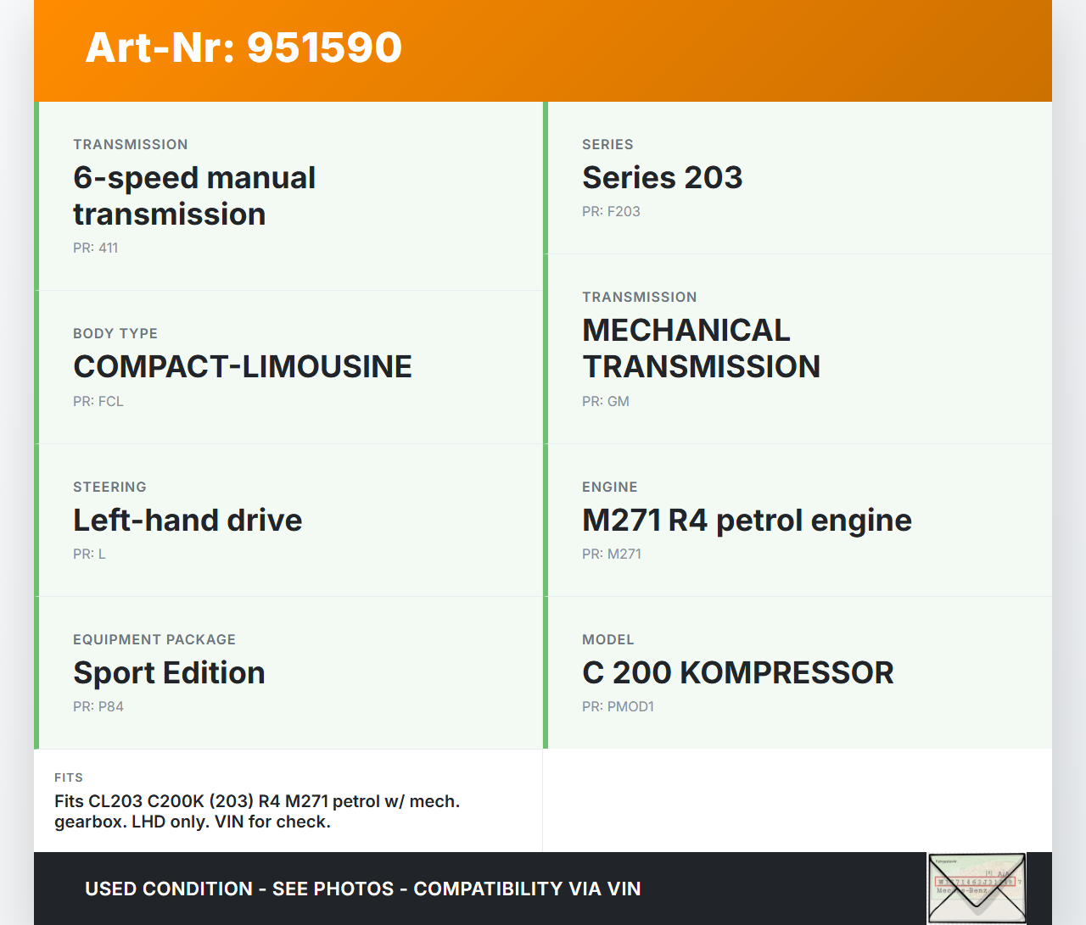Screen dimensions: 1086x925
Task: Click the "PR: PMOD1" code
Action: pyautogui.click(x=618, y=707)
